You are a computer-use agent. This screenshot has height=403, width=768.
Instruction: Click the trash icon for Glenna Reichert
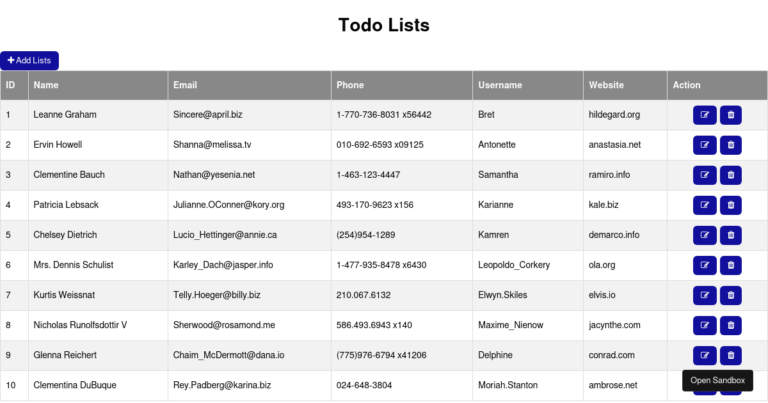tap(731, 356)
